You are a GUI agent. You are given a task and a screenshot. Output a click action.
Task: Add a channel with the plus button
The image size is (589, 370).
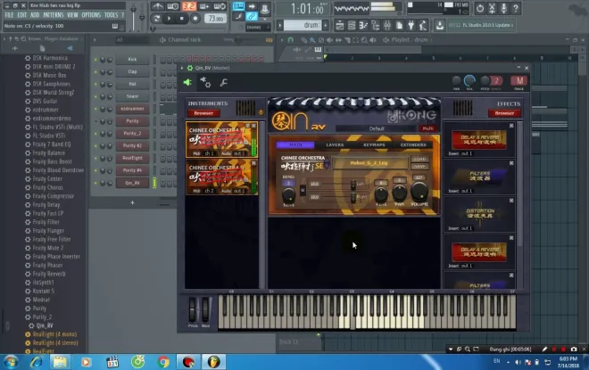132,202
